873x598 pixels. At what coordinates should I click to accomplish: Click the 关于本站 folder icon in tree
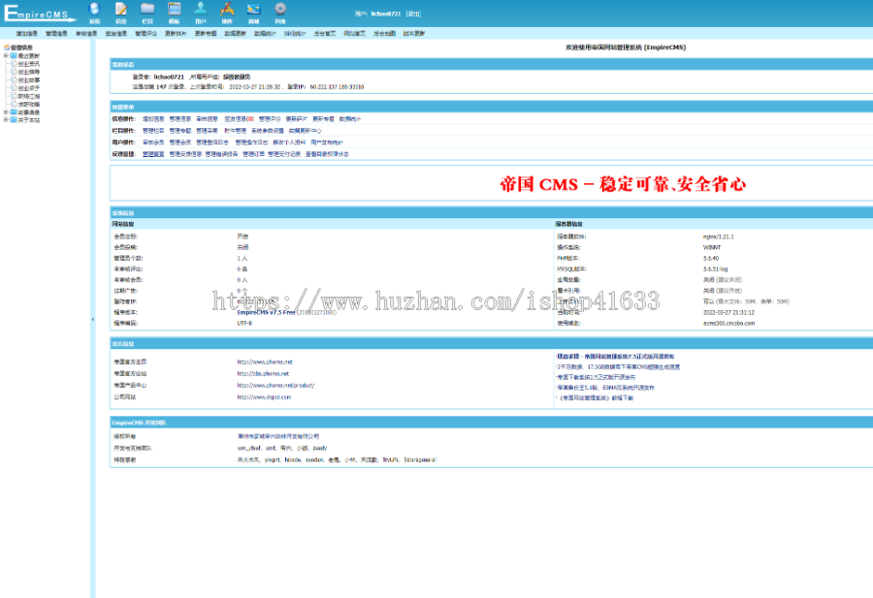[14, 119]
